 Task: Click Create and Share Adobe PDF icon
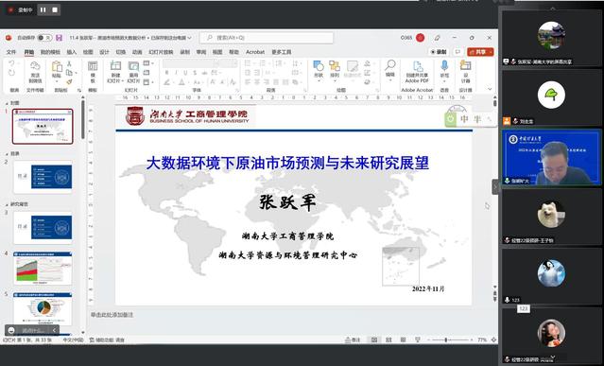417,72
